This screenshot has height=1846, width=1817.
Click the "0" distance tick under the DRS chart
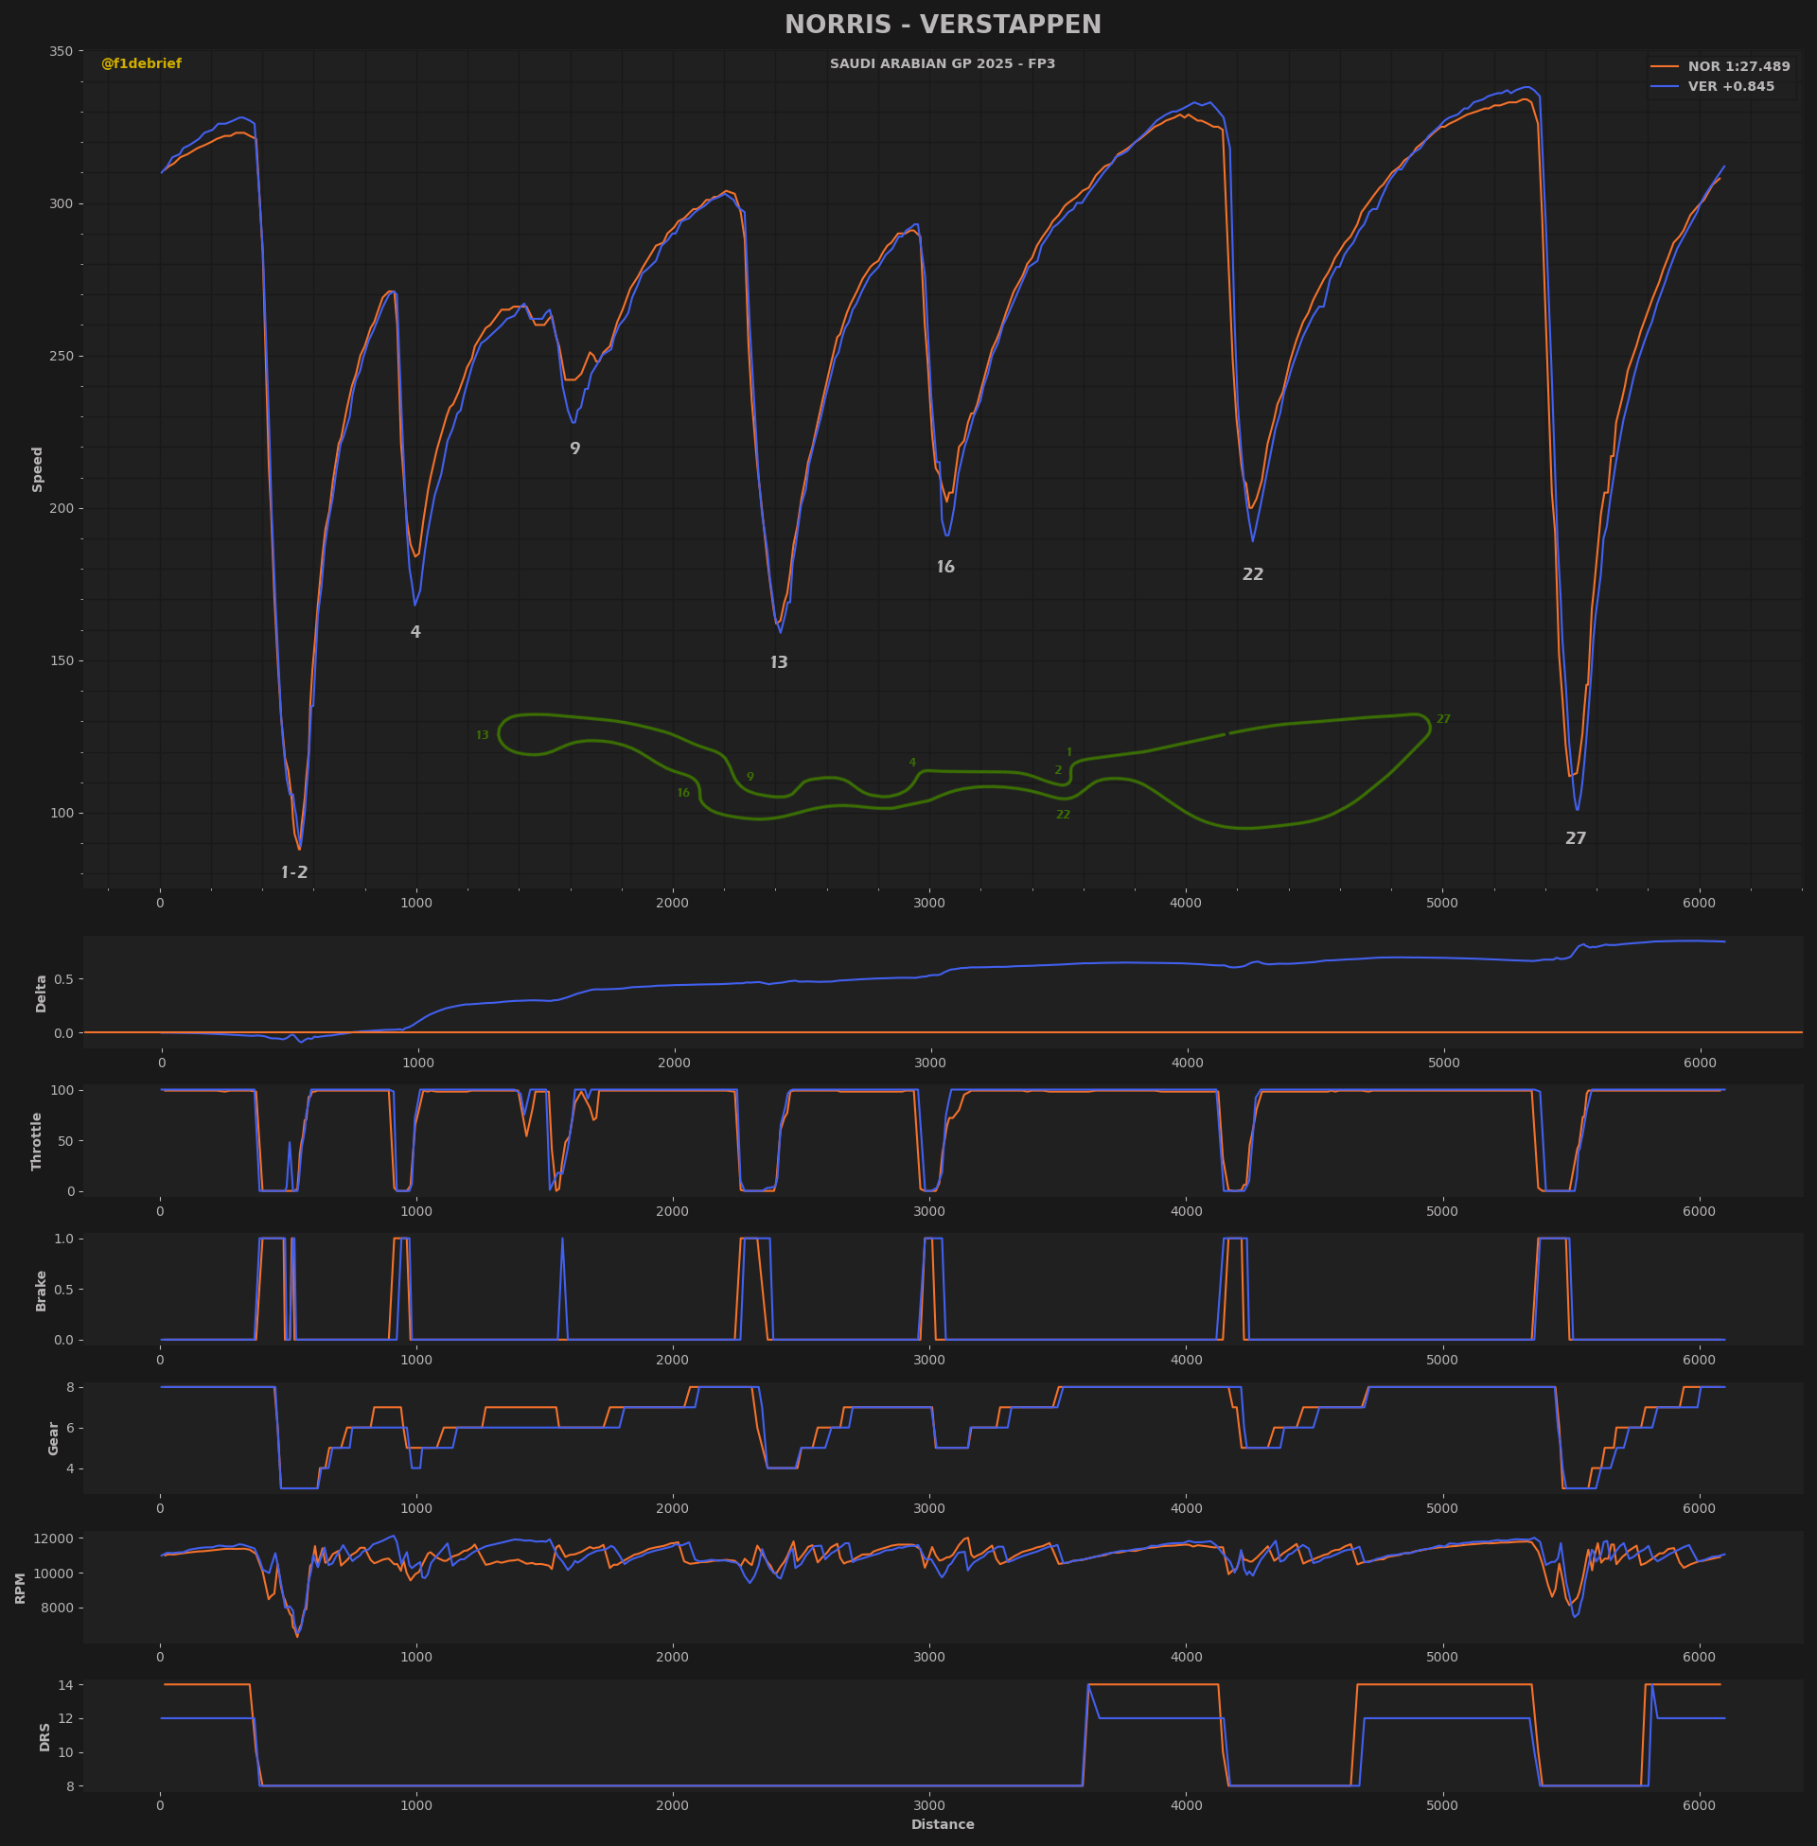point(160,1806)
